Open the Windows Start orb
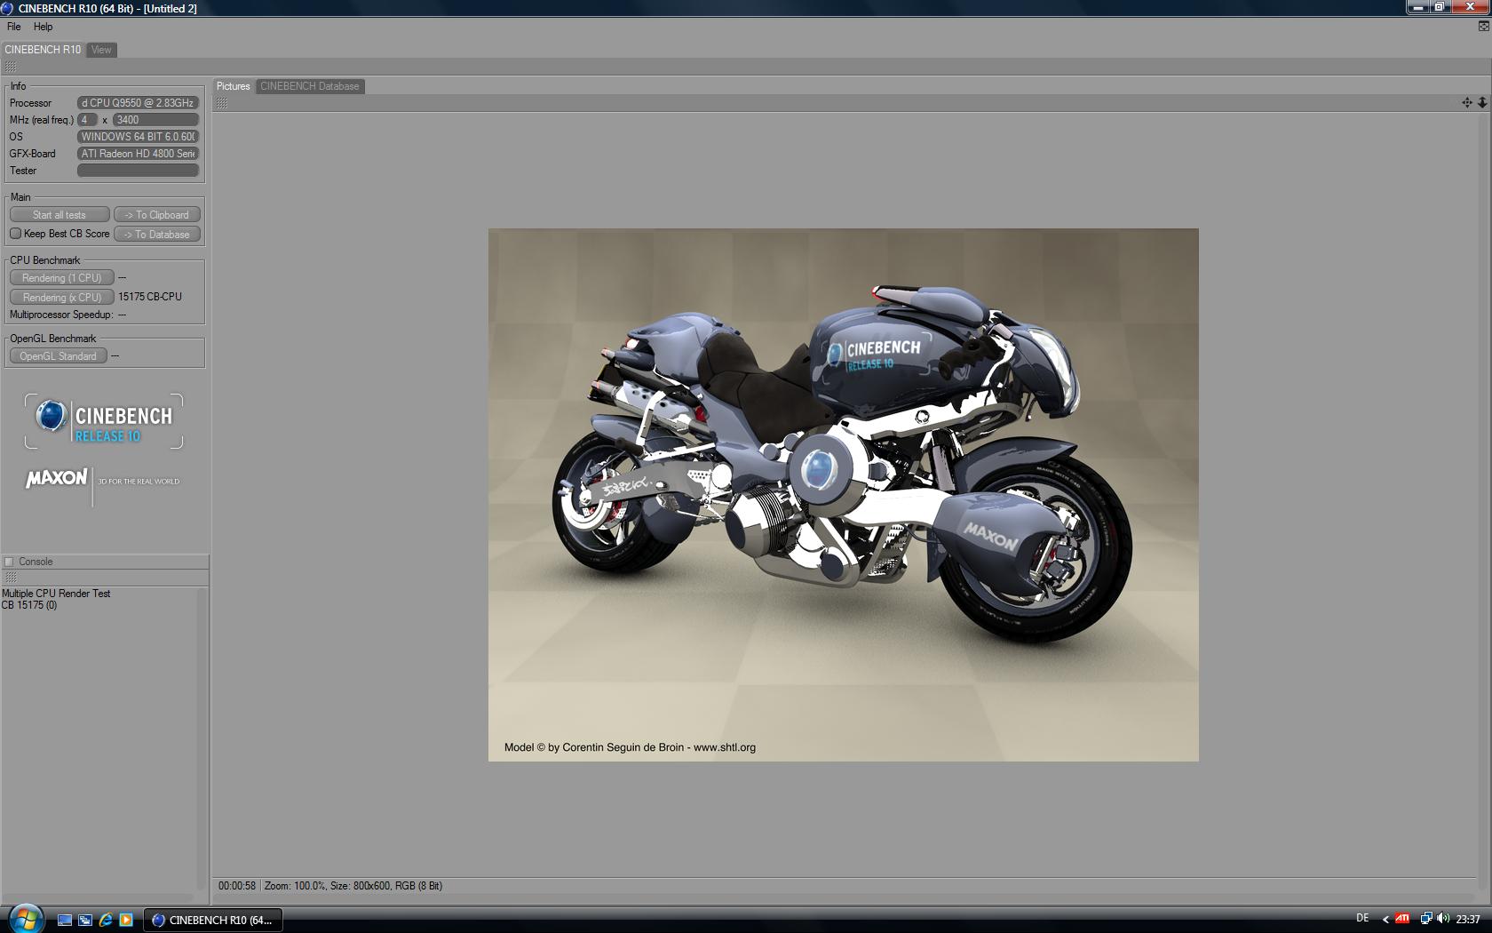 click(25, 918)
